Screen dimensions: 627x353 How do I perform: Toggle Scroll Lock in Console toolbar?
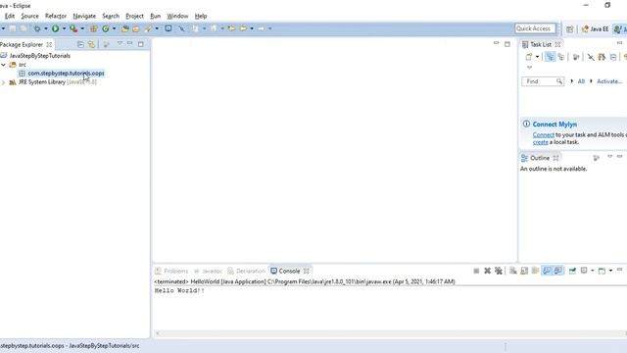point(524,271)
